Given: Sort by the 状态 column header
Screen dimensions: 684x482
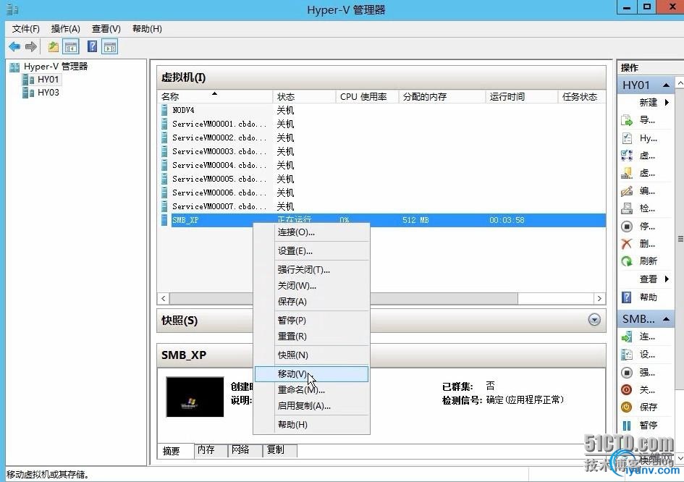Looking at the screenshot, I should 304,96.
